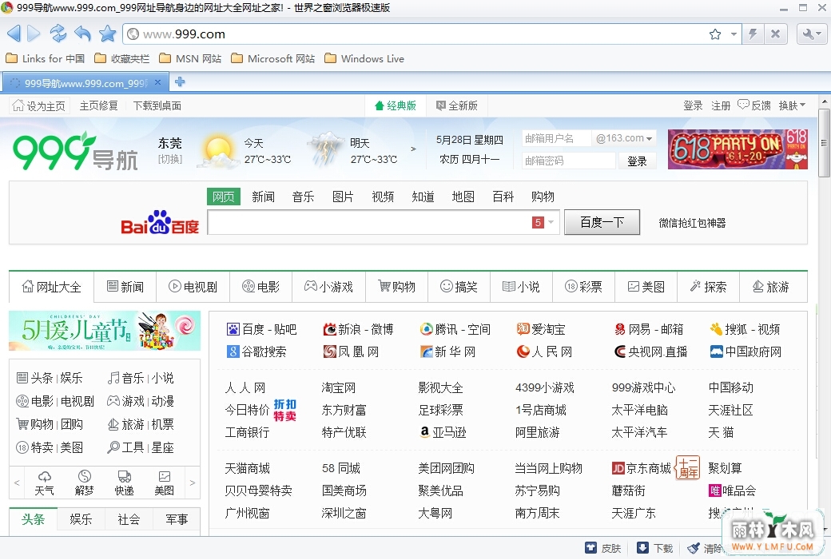Click the stop loading X button
831x560 pixels.
coord(775,34)
